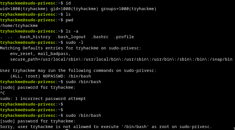Click the uid=1000(tryhackme) output line
The width and height of the screenshot is (235, 130).
point(78,9)
